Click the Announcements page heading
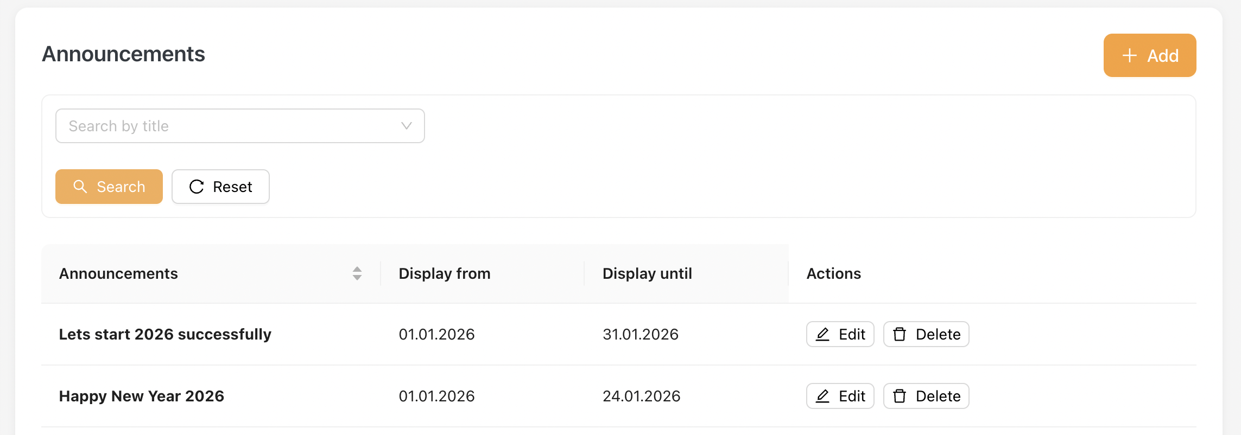Screen dimensions: 1241x435 (x=123, y=54)
